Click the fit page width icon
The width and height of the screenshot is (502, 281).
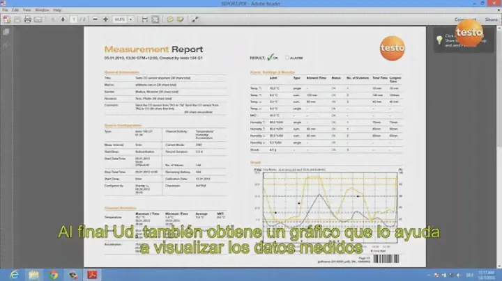coord(144,19)
